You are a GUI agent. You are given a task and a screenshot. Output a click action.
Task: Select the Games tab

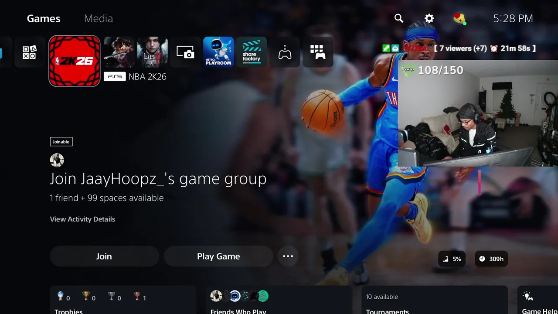(44, 18)
